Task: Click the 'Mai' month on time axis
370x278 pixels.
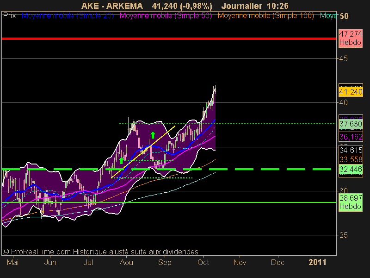Action: [x=13, y=262]
